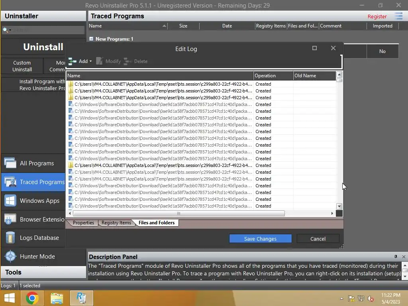Open the Logs Database module
The height and width of the screenshot is (306, 408).
[x=33, y=238]
